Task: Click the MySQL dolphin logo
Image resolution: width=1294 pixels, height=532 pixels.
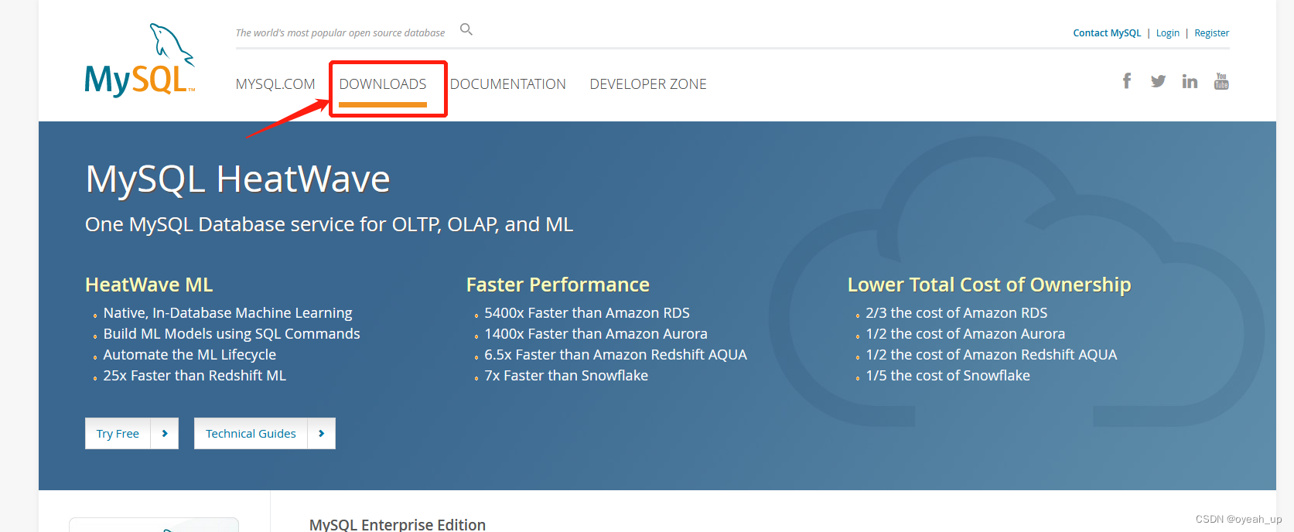Action: (140, 60)
